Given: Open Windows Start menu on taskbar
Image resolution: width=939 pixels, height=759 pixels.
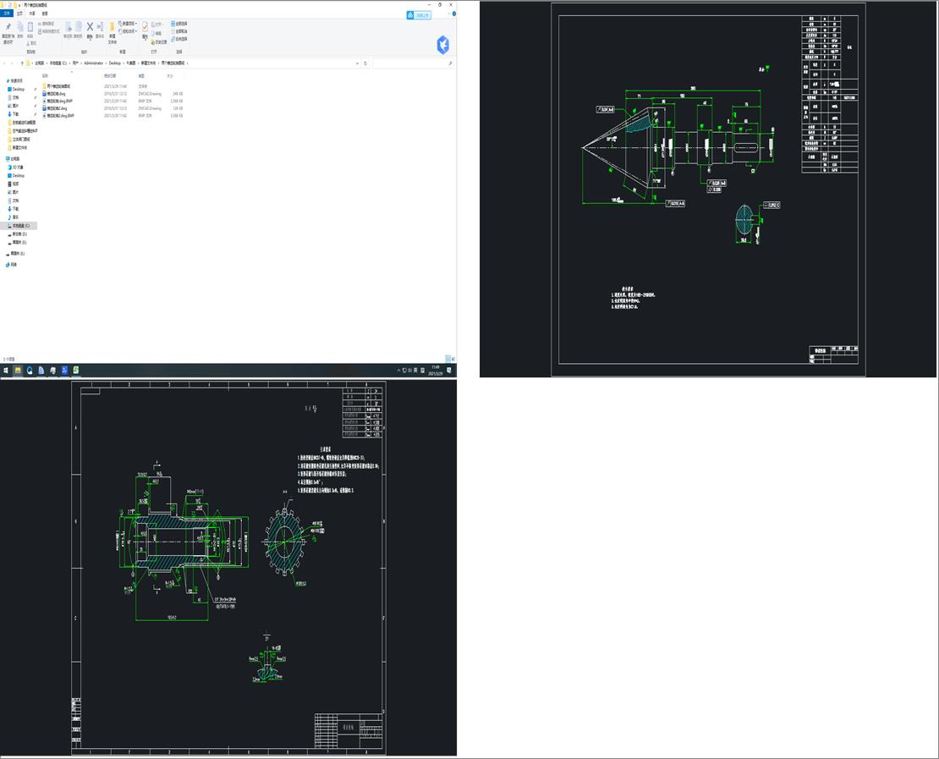Looking at the screenshot, I should [5, 370].
